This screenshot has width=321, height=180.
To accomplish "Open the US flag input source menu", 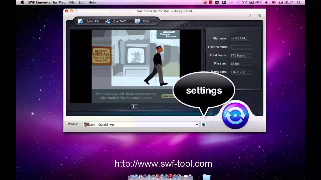I will click(274, 2).
